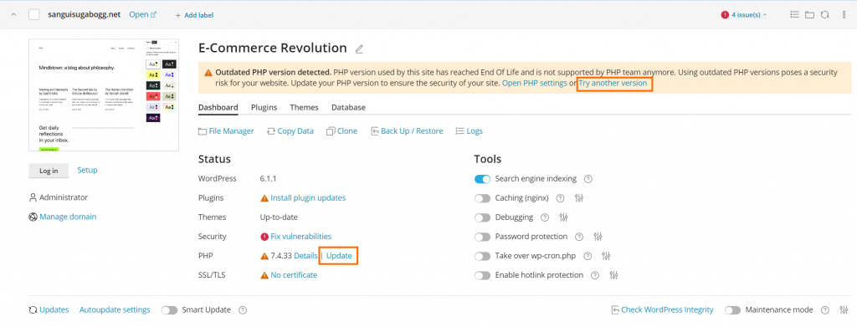Click Add label

(194, 15)
